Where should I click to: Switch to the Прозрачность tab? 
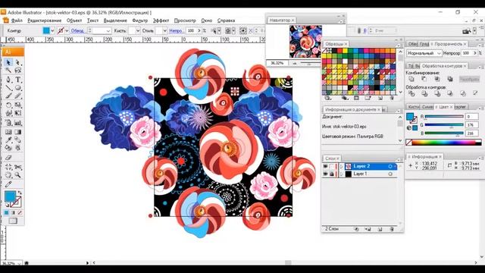click(x=448, y=44)
